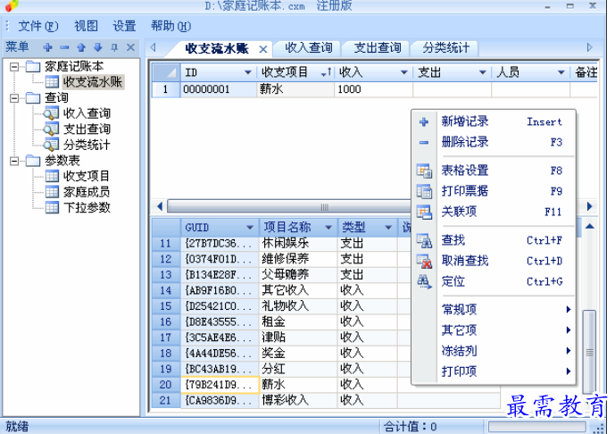The height and width of the screenshot is (434, 615).
Task: Click the select-all corner cell of upper grid
Action: point(166,72)
